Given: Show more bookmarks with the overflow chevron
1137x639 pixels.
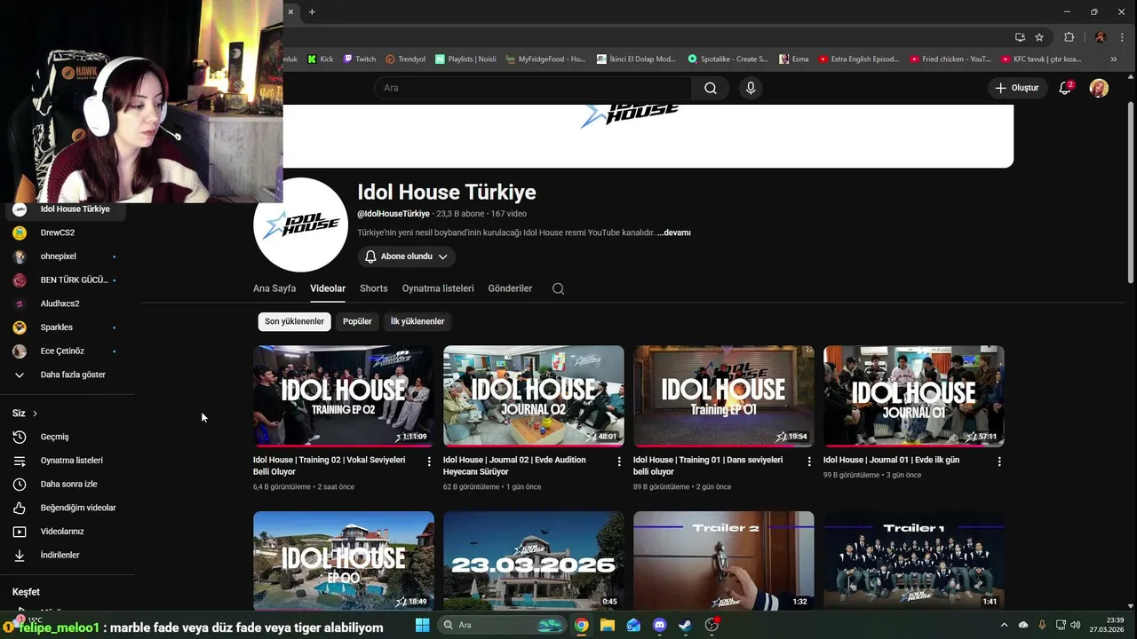Looking at the screenshot, I should click(x=1114, y=59).
